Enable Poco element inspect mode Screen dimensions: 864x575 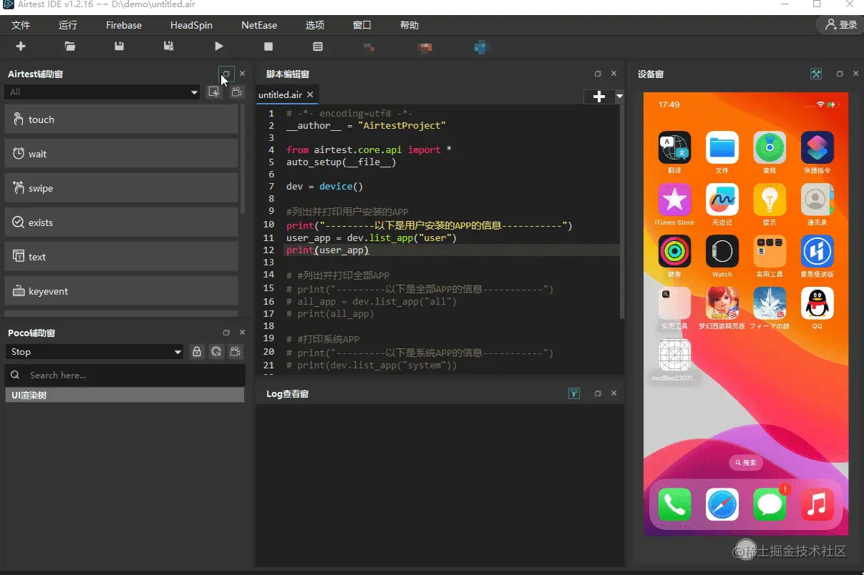coord(217,352)
